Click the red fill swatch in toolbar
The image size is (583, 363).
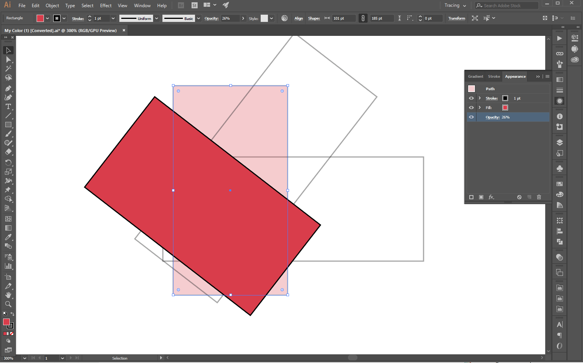pos(6,322)
